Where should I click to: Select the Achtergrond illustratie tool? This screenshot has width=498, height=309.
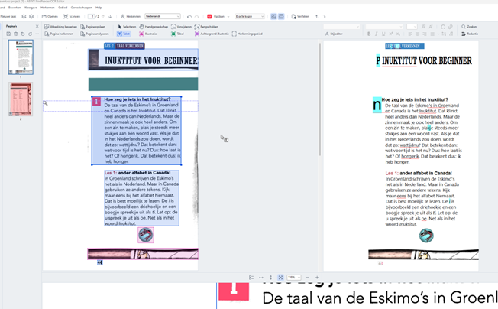(212, 34)
